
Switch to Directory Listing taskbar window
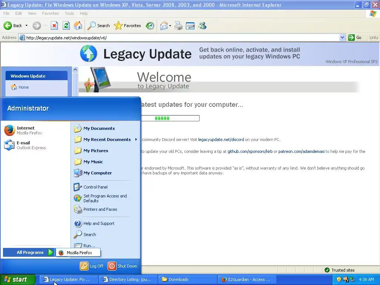pos(128,279)
